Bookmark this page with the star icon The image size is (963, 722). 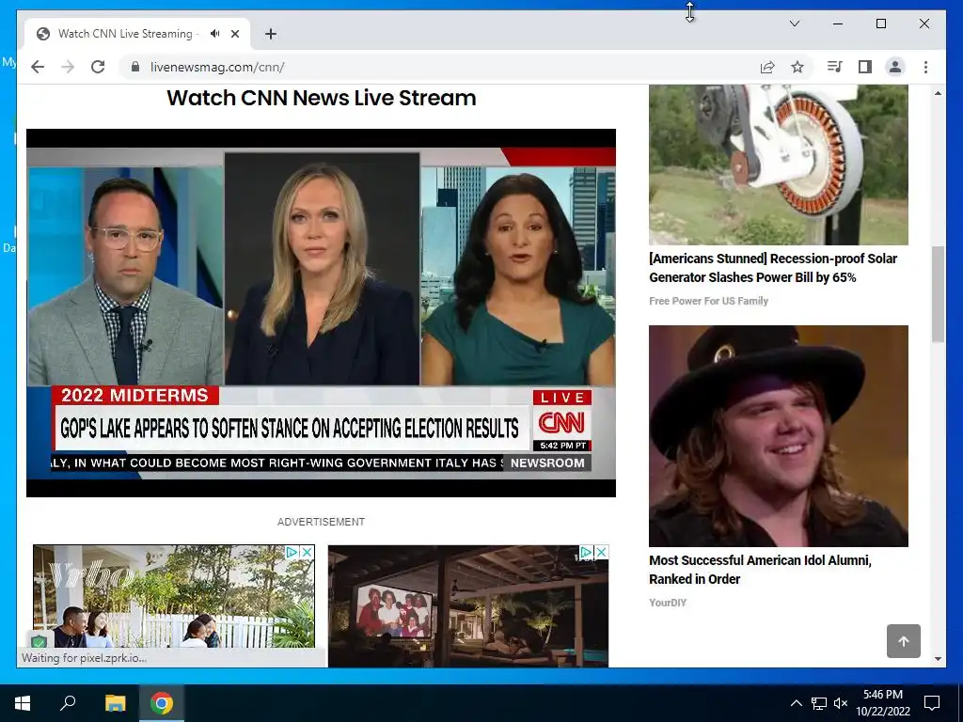click(797, 67)
